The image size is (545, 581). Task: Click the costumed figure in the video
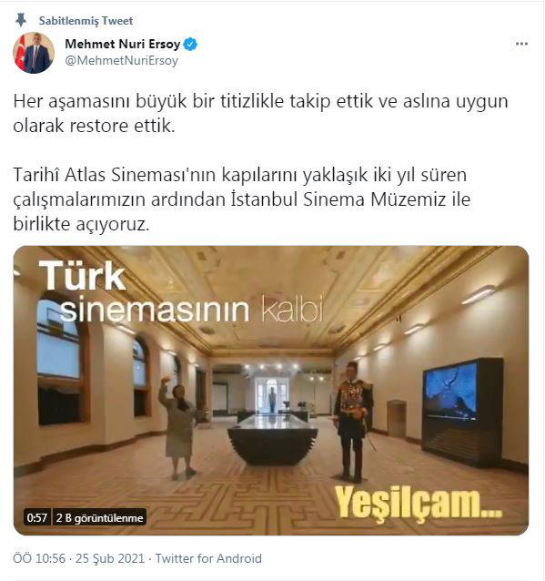[352, 422]
